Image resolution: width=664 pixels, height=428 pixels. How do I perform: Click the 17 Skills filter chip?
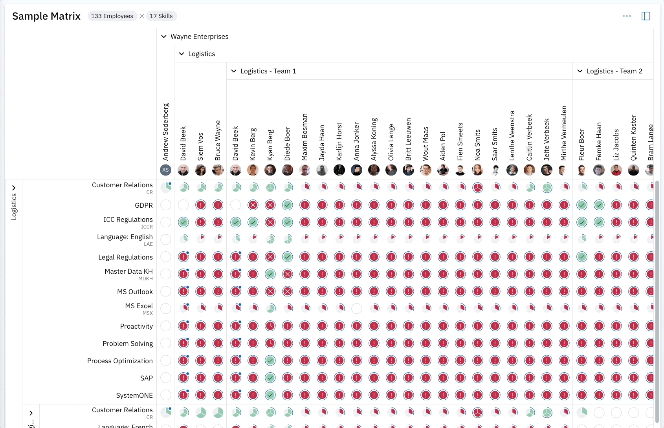(x=161, y=16)
